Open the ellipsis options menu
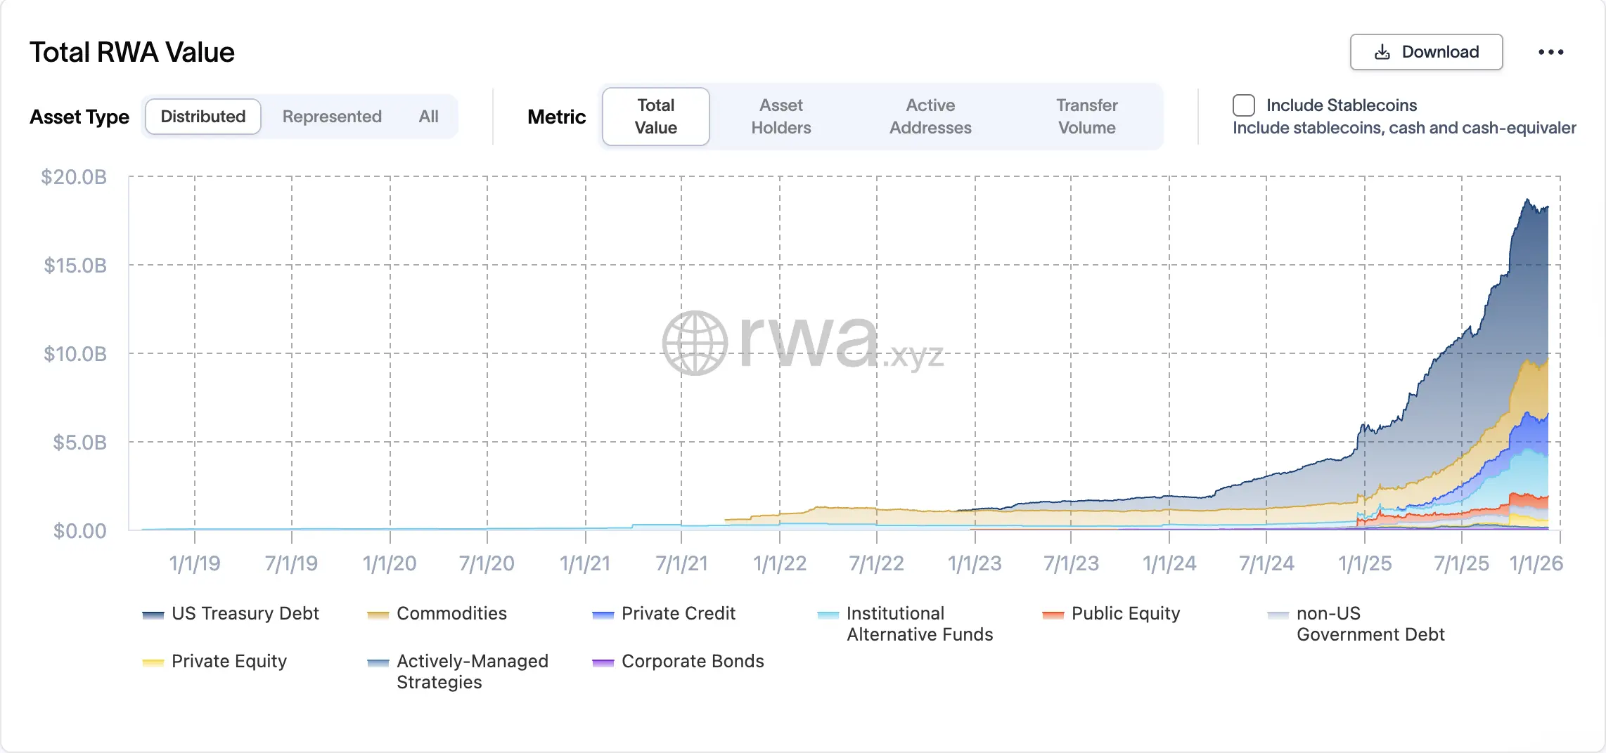The height and width of the screenshot is (753, 1606). point(1552,51)
